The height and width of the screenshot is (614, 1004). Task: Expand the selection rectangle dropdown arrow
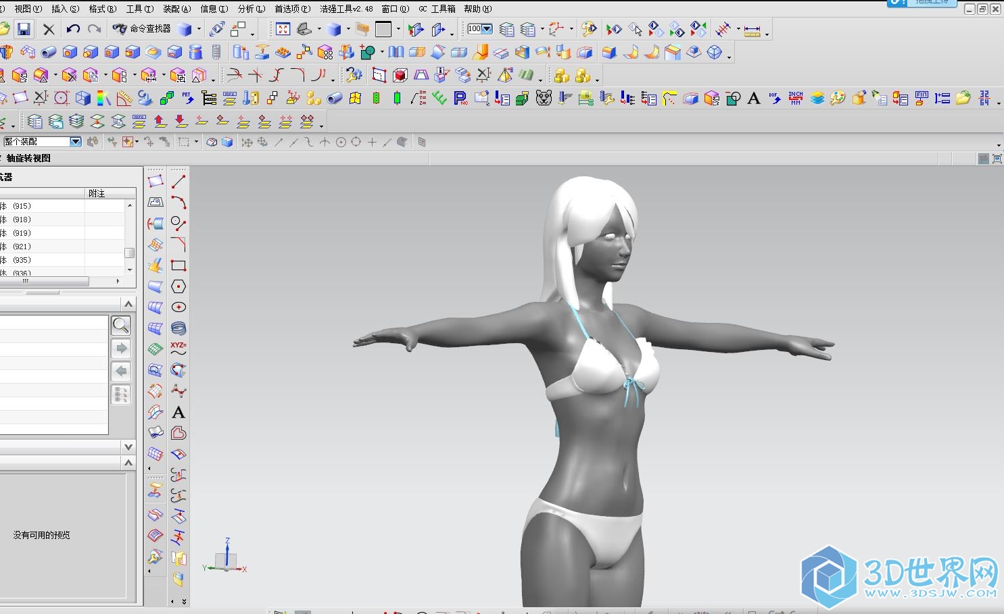(196, 142)
